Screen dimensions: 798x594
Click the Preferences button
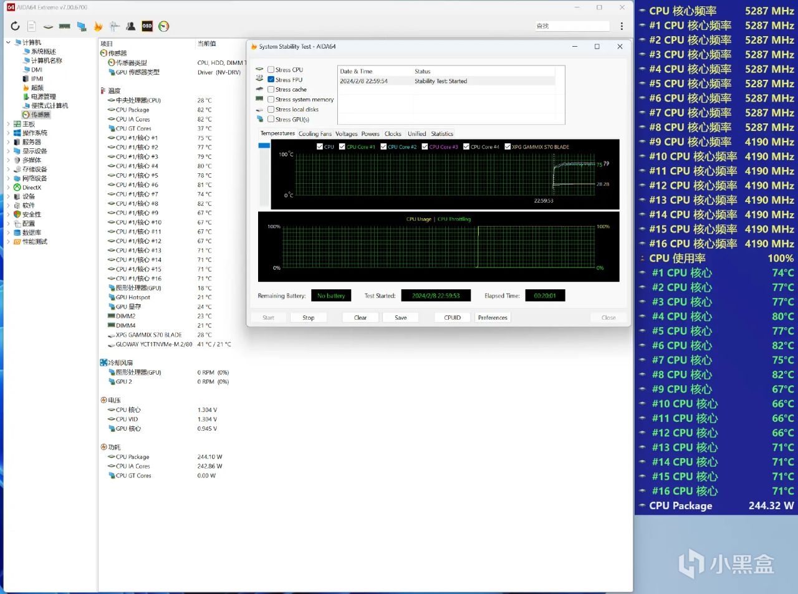click(492, 318)
